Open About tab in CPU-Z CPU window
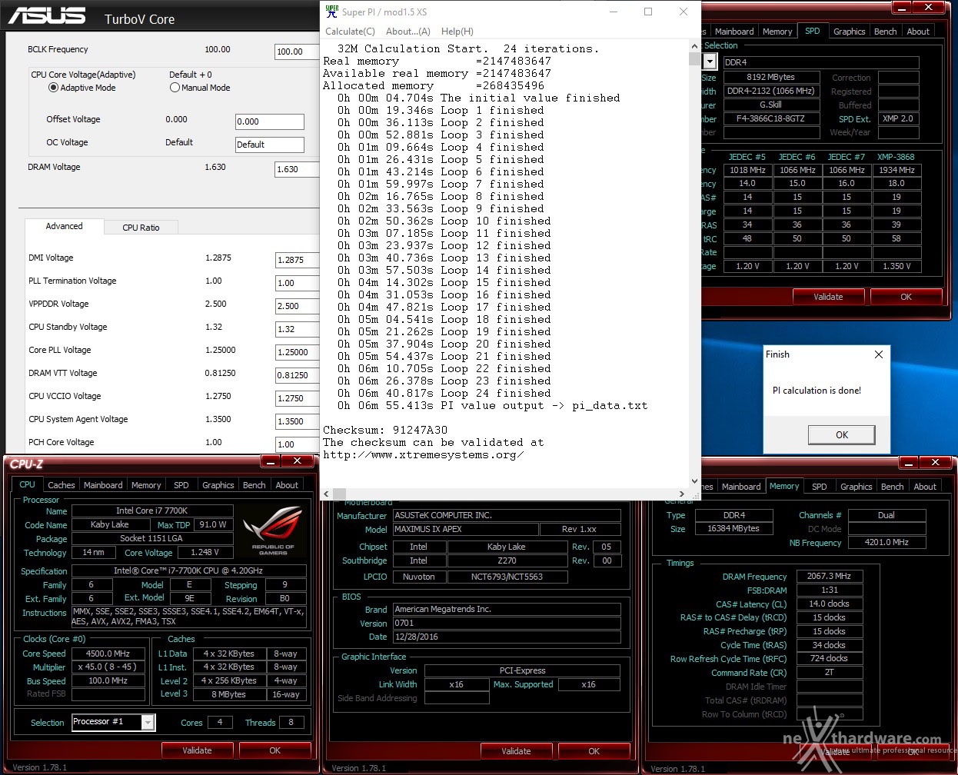958x775 pixels. 287,485
